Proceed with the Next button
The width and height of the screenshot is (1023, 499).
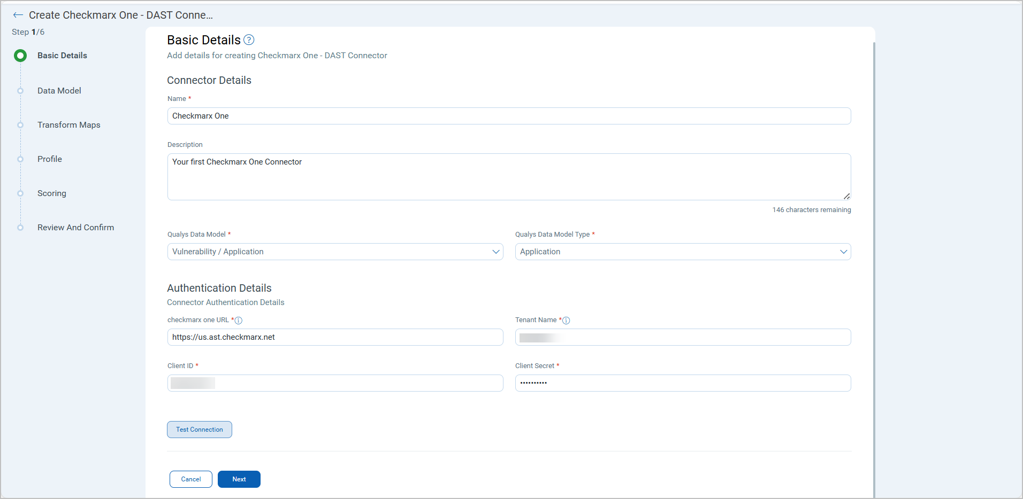(x=239, y=479)
